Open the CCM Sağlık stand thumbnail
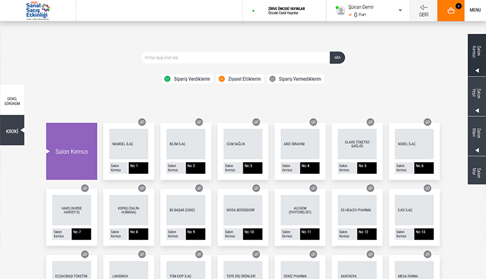486x279 pixels. pyautogui.click(x=243, y=144)
